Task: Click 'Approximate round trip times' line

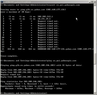Action: [x=27, y=86]
